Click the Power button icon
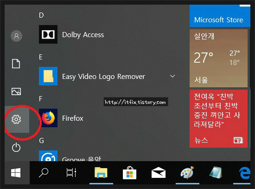255x189 pixels. 16,147
